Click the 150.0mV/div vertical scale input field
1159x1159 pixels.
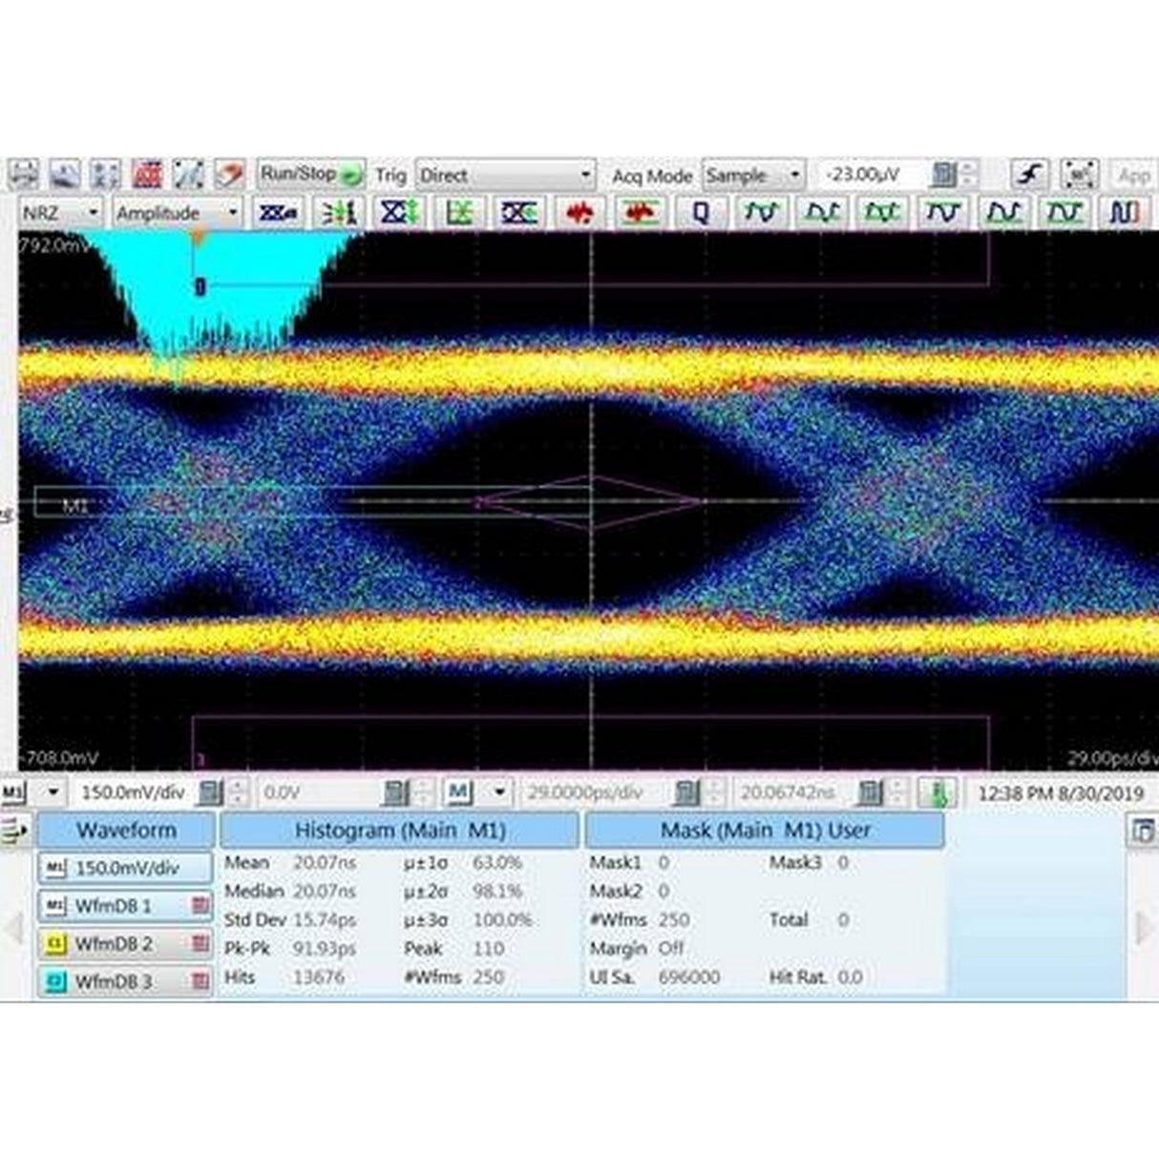134,792
